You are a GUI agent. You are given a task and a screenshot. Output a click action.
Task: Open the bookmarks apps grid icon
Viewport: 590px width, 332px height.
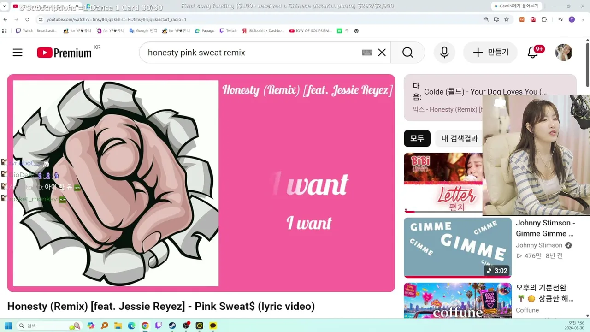pyautogui.click(x=5, y=31)
